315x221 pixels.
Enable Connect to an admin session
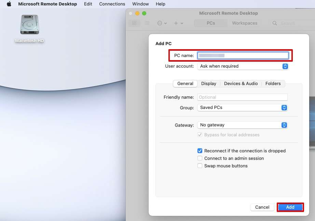(x=200, y=158)
